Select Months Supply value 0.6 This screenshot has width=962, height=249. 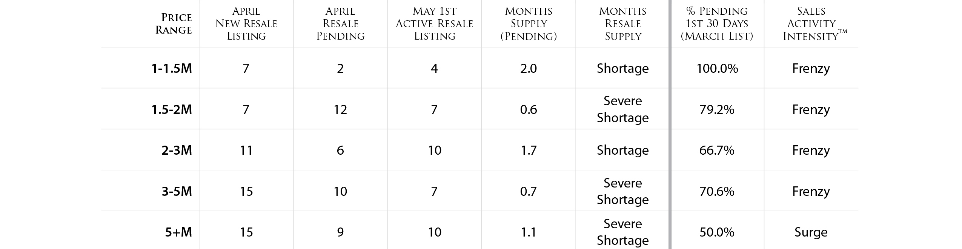pyautogui.click(x=529, y=109)
